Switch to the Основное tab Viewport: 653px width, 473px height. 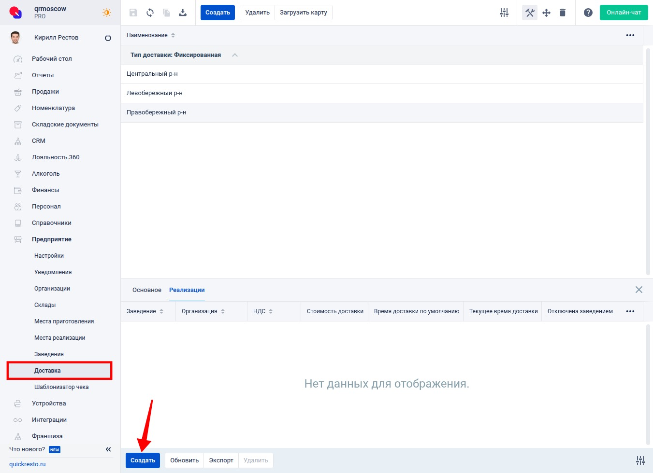point(146,290)
